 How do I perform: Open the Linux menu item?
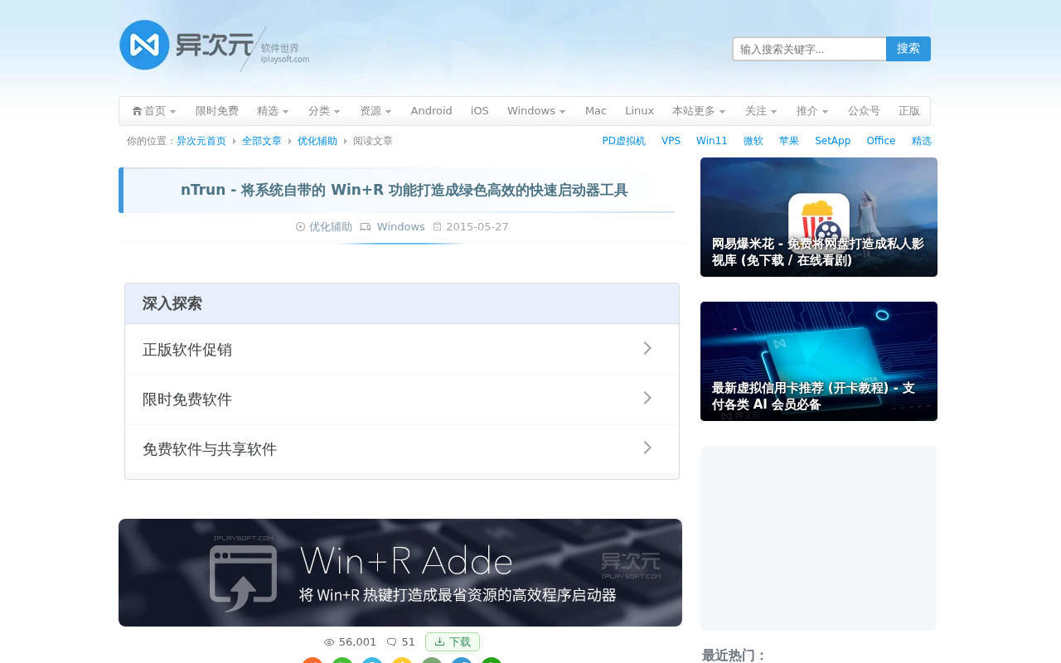tap(639, 111)
